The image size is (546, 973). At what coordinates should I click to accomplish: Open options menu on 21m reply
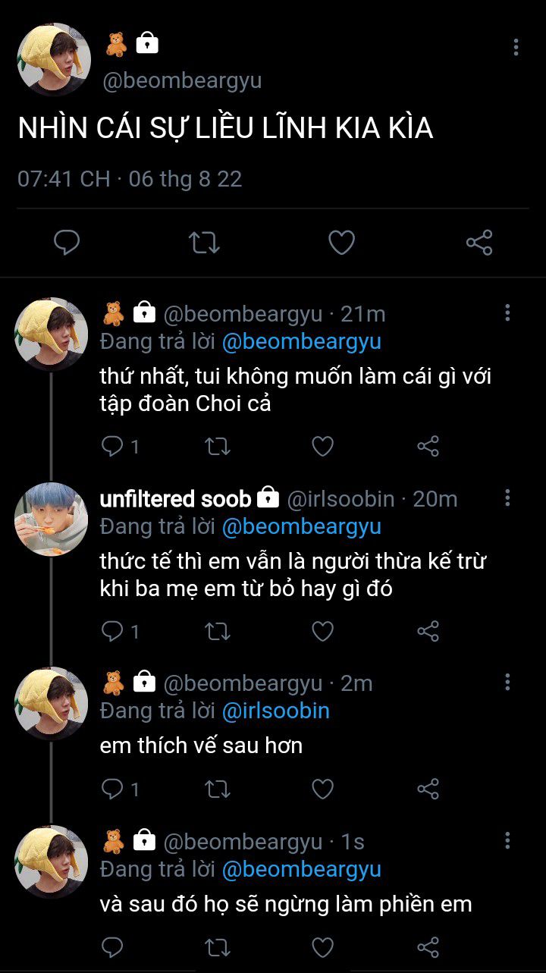[x=507, y=312]
